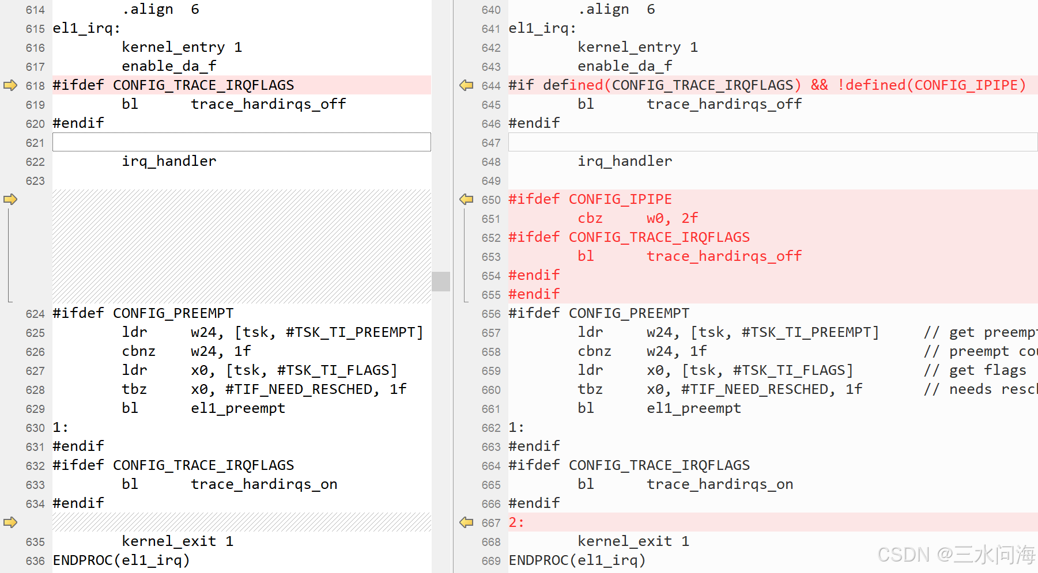The height and width of the screenshot is (573, 1038).
Task: Click 'ldr w24, [tsk, #TSK_TI_PREEMPT]' on right line 657
Action: pos(729,332)
